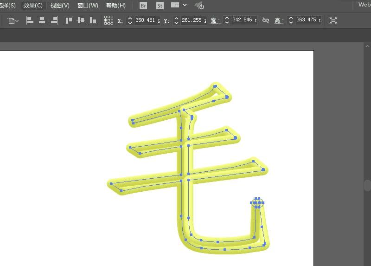Click the arrange documents layout icon
This screenshot has width=371, height=266.
(175, 5)
